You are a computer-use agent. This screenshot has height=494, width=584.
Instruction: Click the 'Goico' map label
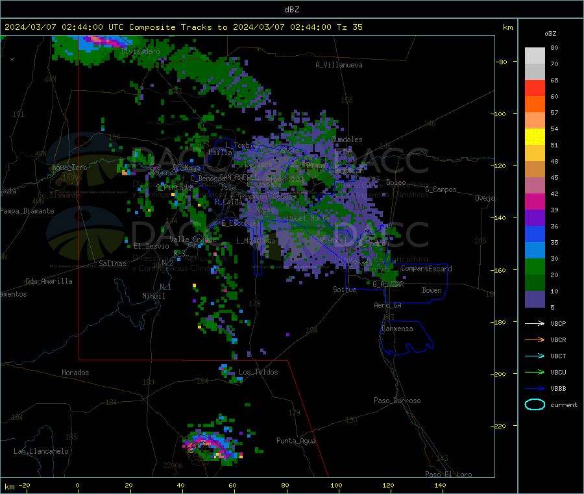pos(396,182)
